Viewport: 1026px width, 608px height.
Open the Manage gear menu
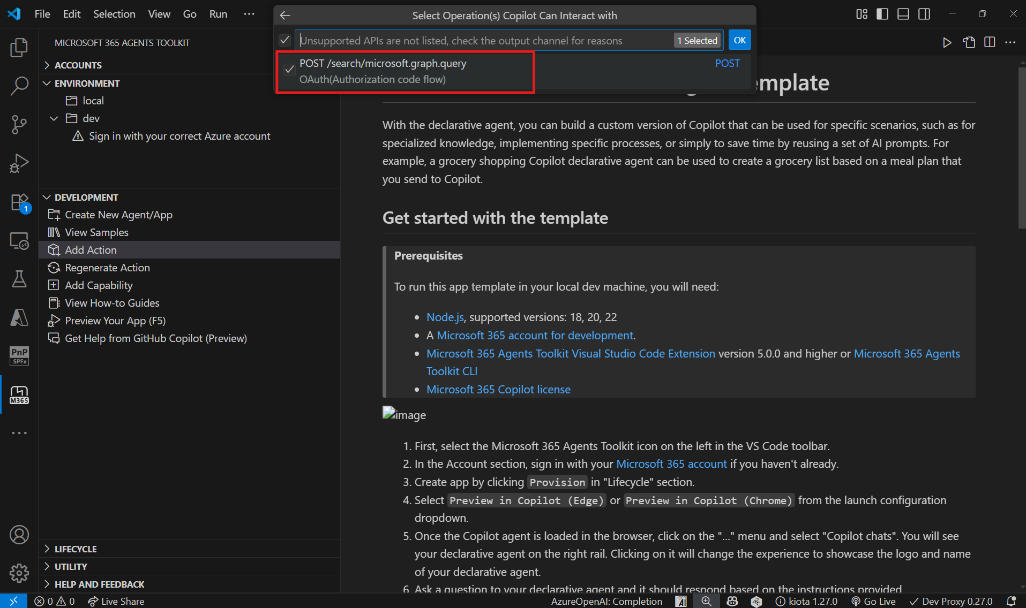pyautogui.click(x=19, y=573)
